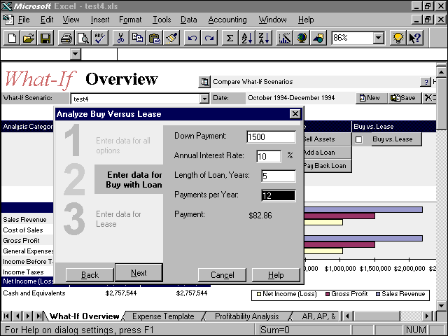Click the Undo arrow icon
Viewport: 448px width, 336px height.
point(192,38)
